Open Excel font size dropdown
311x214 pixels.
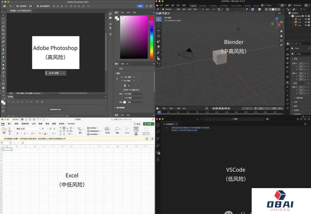(45, 129)
